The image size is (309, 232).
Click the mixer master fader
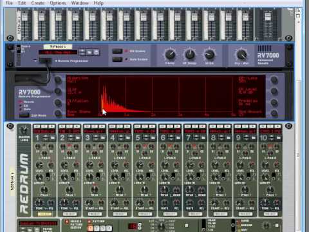tap(268, 16)
